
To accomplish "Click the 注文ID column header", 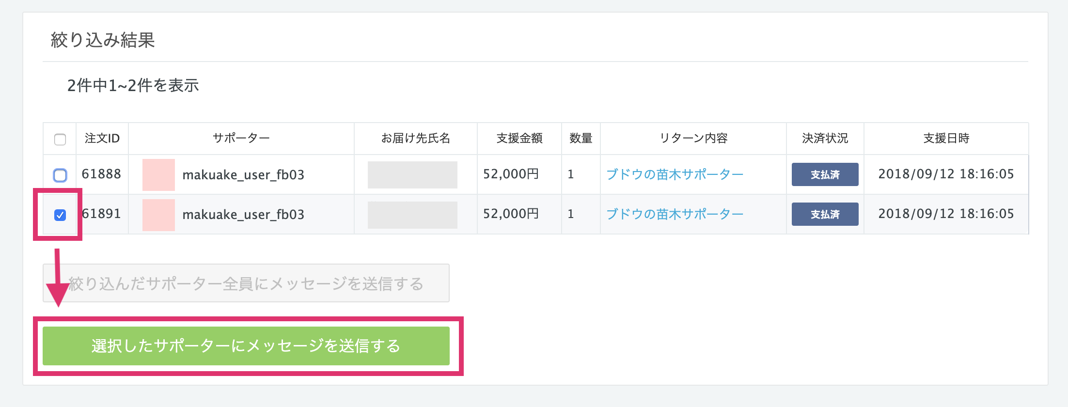I will tap(102, 139).
